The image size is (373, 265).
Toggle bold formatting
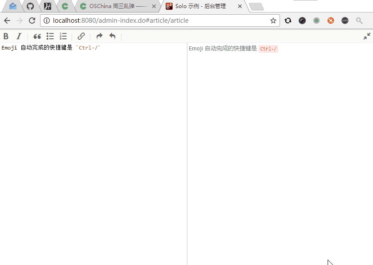[6, 36]
